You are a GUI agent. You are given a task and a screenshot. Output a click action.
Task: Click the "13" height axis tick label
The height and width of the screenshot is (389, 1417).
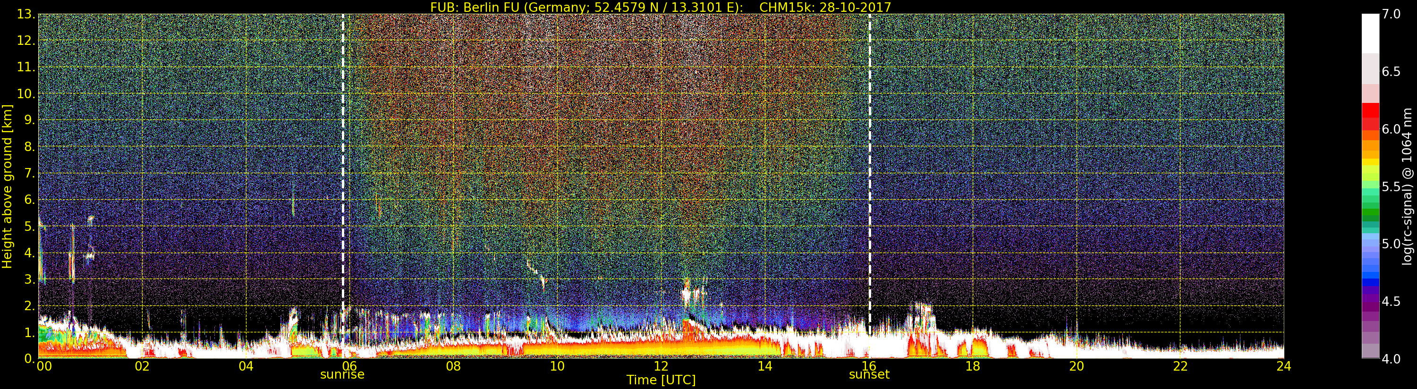(x=26, y=14)
